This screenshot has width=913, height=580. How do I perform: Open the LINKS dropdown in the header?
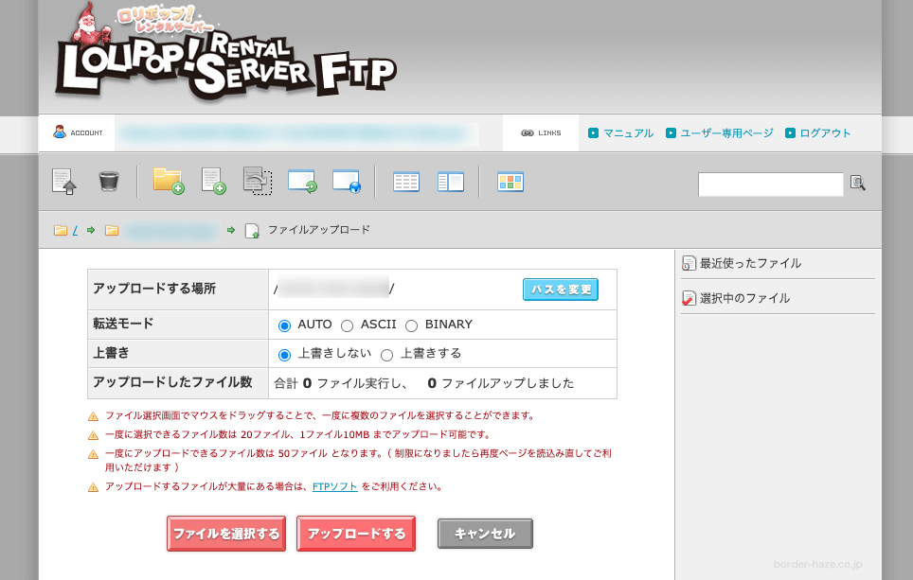[x=539, y=132]
